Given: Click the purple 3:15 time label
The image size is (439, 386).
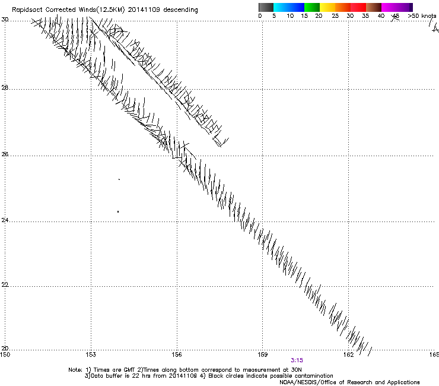Looking at the screenshot, I should click(297, 360).
